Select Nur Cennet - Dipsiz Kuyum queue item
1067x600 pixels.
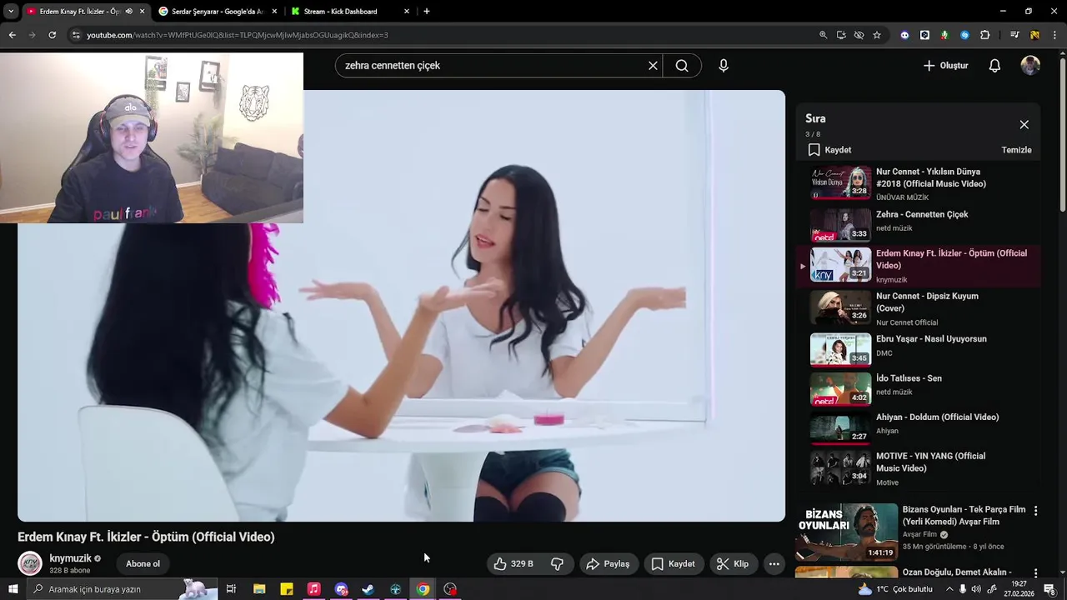pos(919,308)
